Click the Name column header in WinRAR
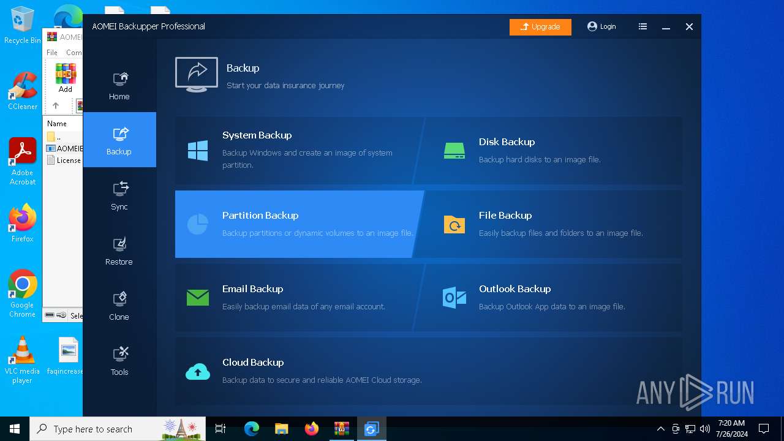Screen dimensions: 784x441 (57, 124)
